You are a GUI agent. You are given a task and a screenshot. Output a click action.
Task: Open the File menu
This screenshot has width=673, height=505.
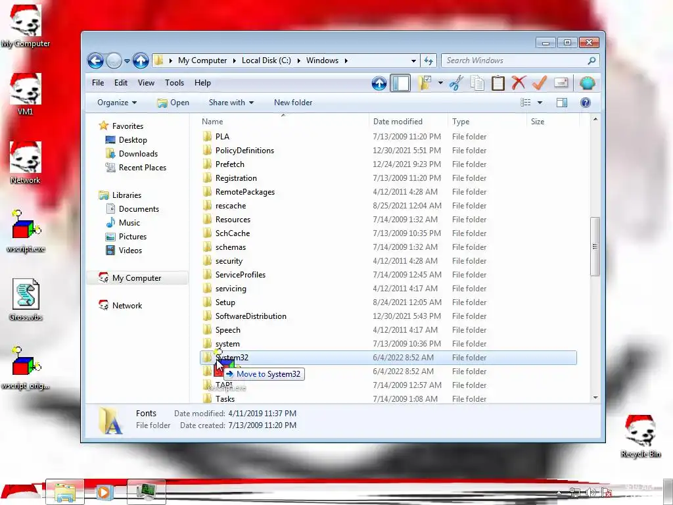click(x=98, y=83)
